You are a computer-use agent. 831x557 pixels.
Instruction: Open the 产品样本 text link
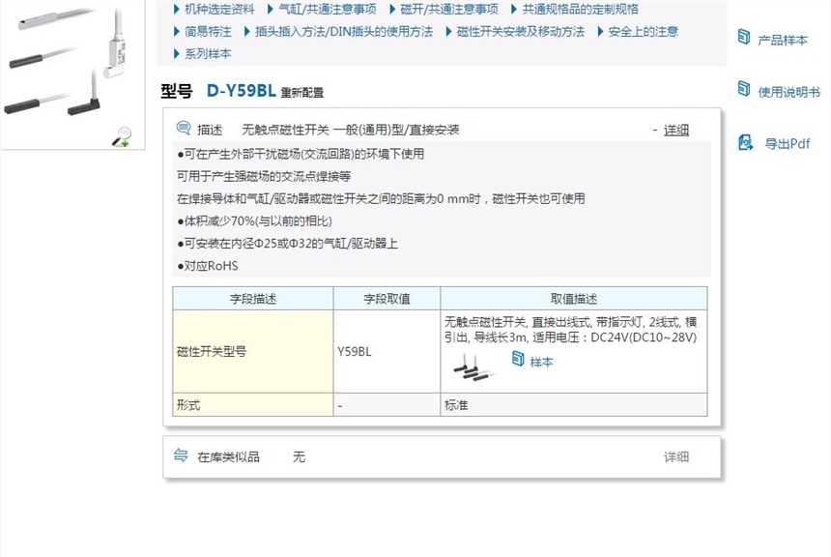click(783, 40)
